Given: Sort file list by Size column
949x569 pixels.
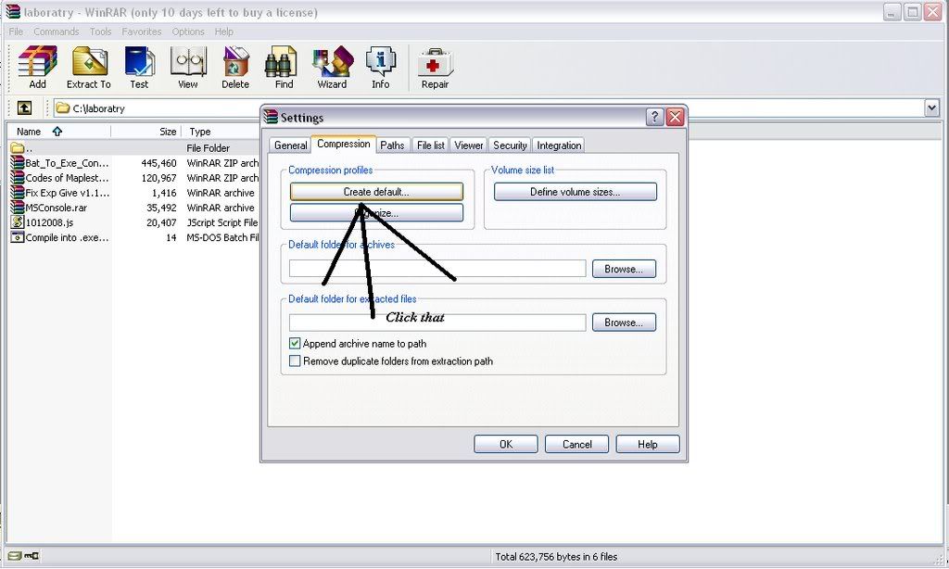Looking at the screenshot, I should pos(146,132).
